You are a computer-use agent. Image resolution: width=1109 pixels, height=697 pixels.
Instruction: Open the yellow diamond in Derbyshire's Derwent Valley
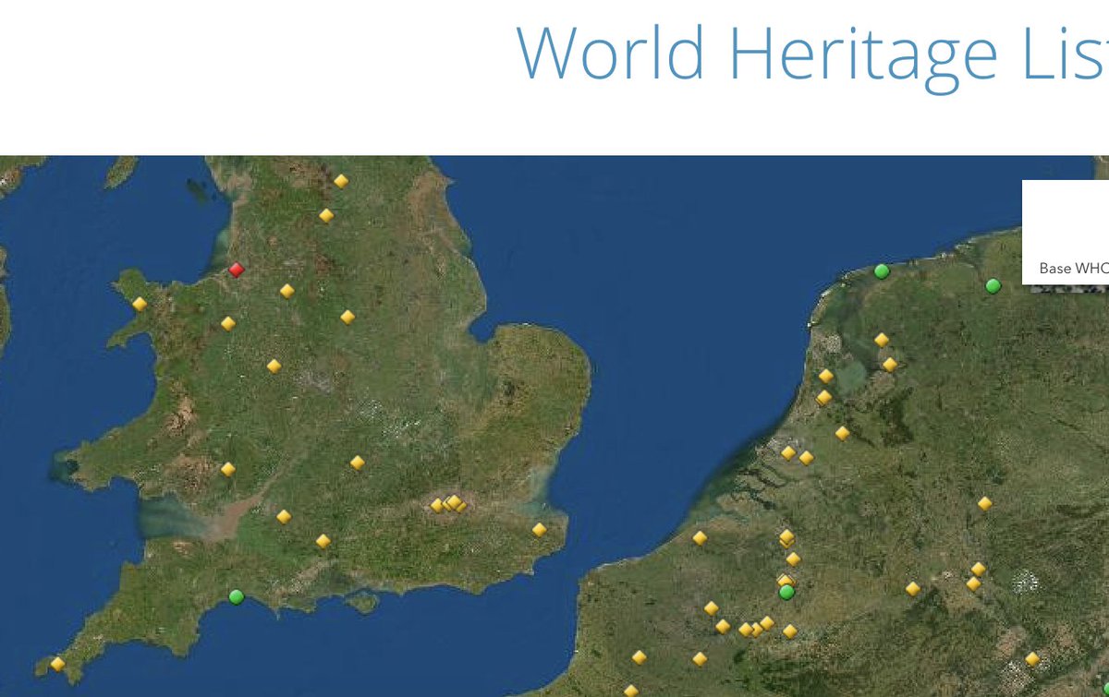pos(347,317)
